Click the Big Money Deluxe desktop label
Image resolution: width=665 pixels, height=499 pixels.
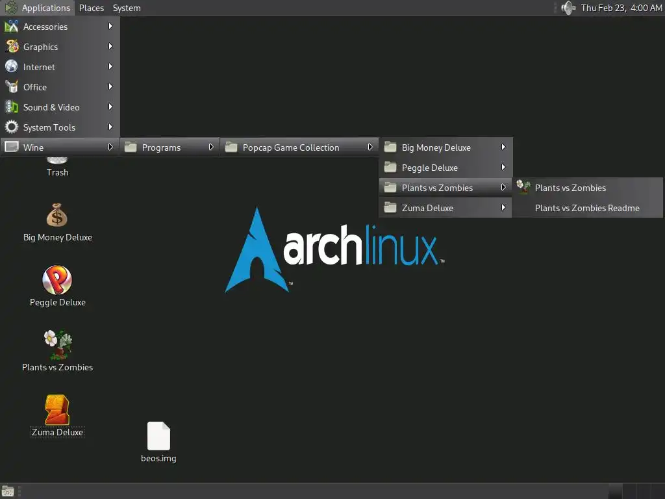pos(58,237)
